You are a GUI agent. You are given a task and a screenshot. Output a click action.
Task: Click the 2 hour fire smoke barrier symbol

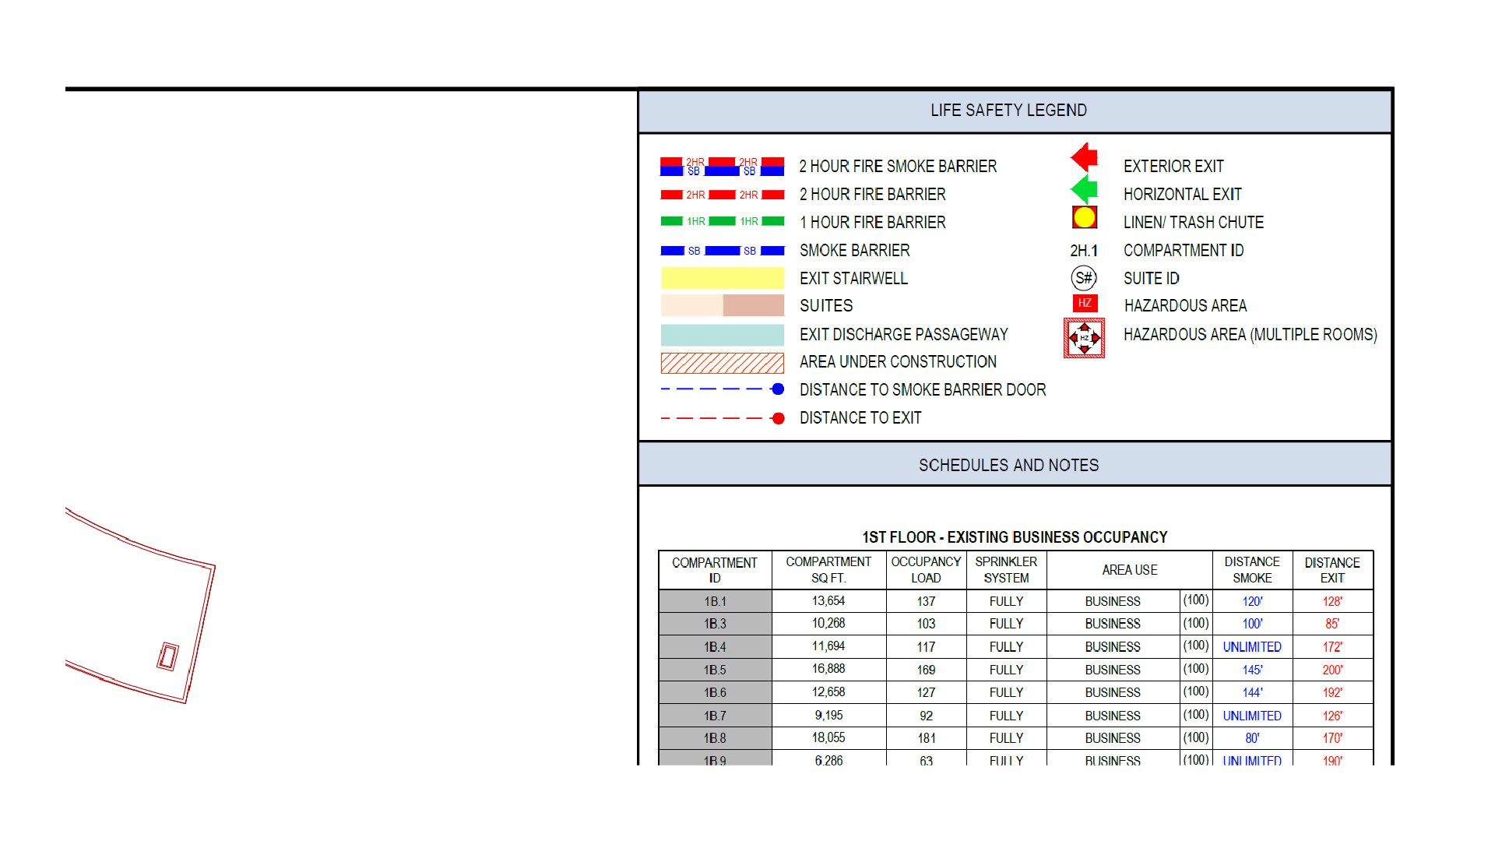(721, 165)
